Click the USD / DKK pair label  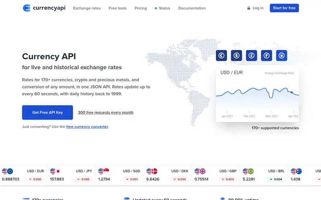tap(180, 171)
